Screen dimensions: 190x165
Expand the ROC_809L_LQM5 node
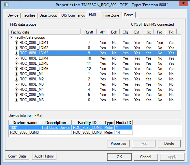click(16, 63)
